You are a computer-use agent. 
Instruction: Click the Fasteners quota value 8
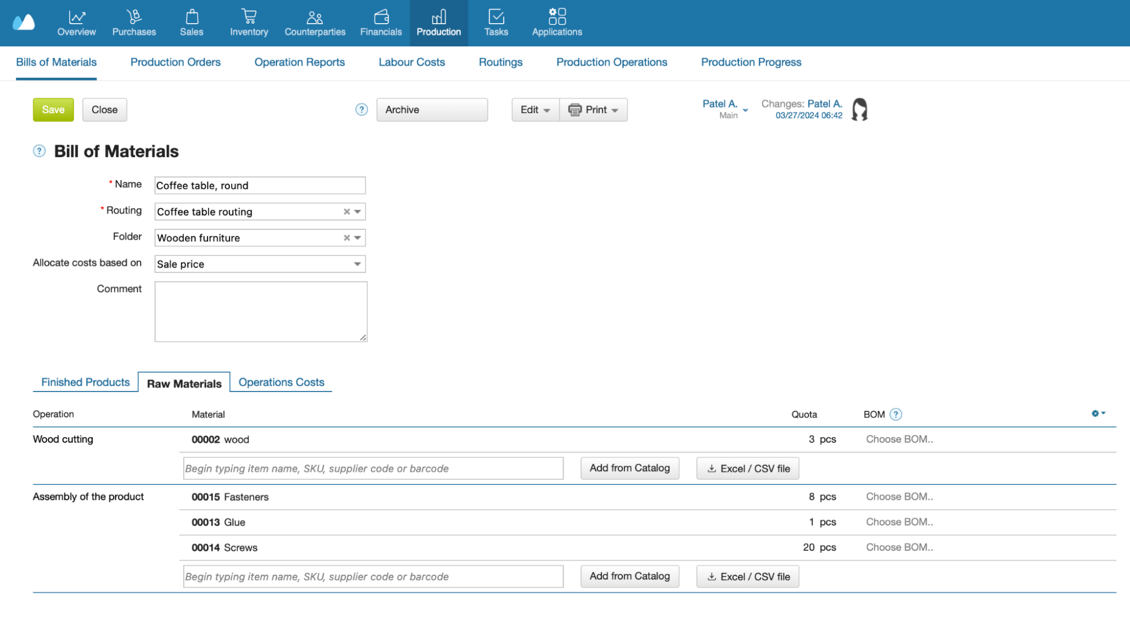coord(812,497)
